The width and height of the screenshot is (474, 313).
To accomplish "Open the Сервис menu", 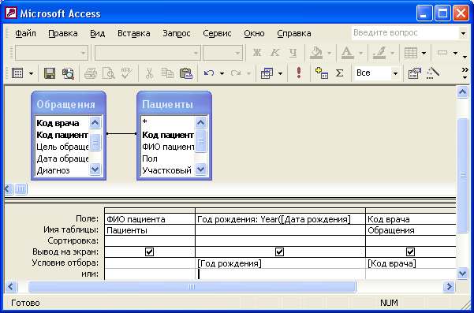I will tap(217, 33).
